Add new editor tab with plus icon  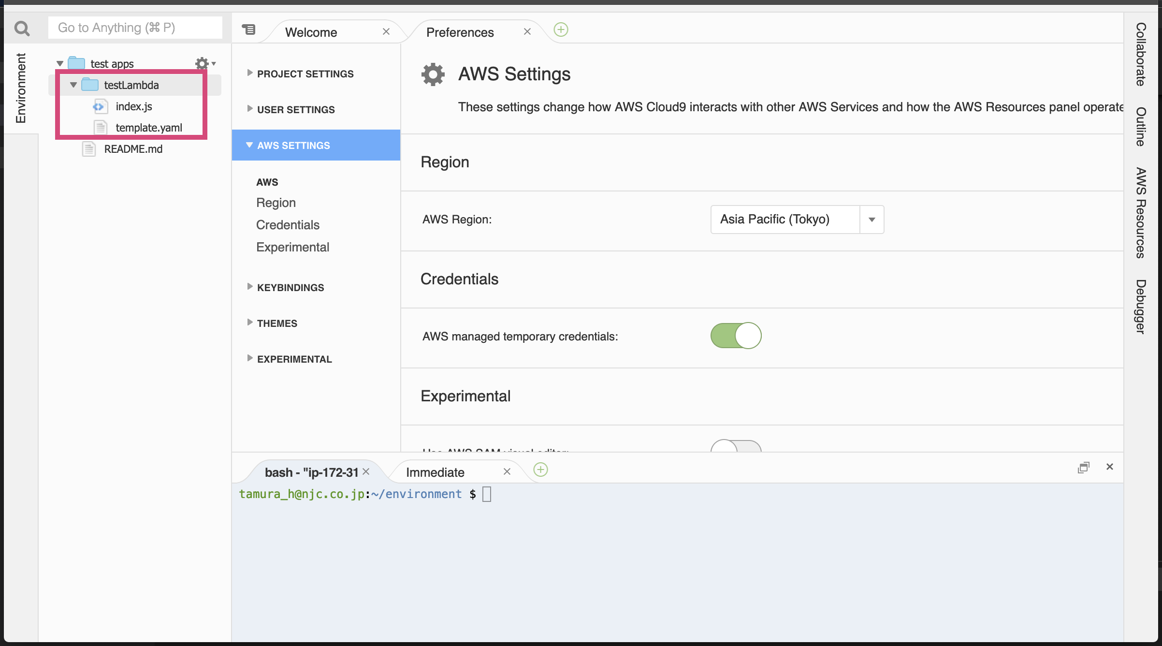(561, 30)
